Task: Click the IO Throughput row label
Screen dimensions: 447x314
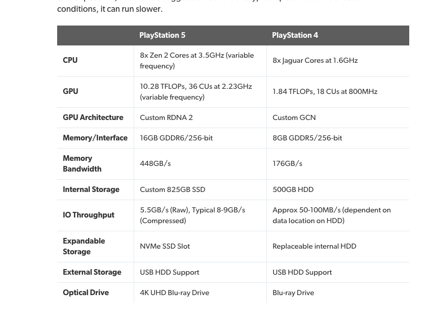Action: pyautogui.click(x=88, y=215)
